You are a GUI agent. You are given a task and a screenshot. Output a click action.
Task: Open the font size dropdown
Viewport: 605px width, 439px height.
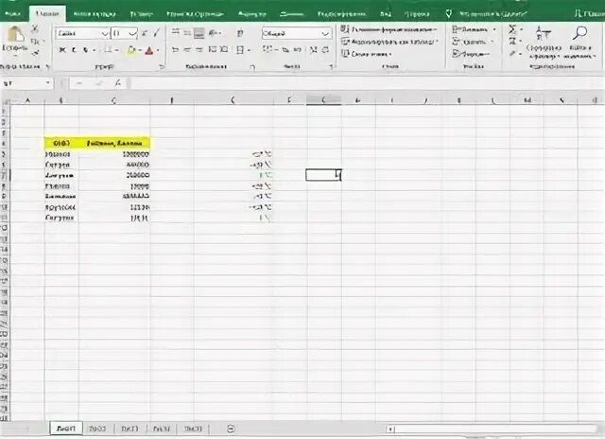[x=132, y=34]
